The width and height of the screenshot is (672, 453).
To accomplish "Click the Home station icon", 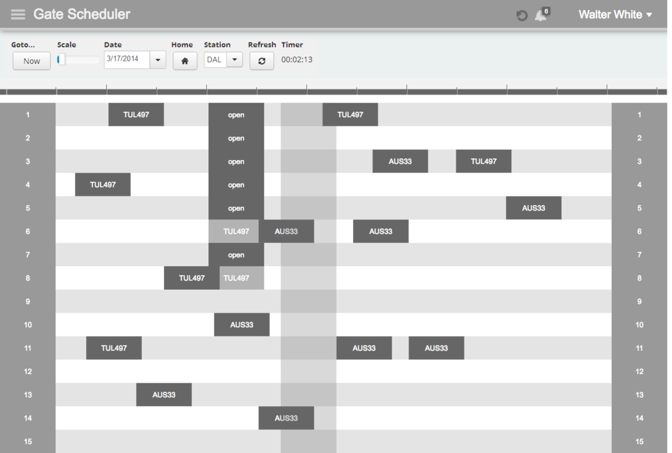I will coord(185,61).
